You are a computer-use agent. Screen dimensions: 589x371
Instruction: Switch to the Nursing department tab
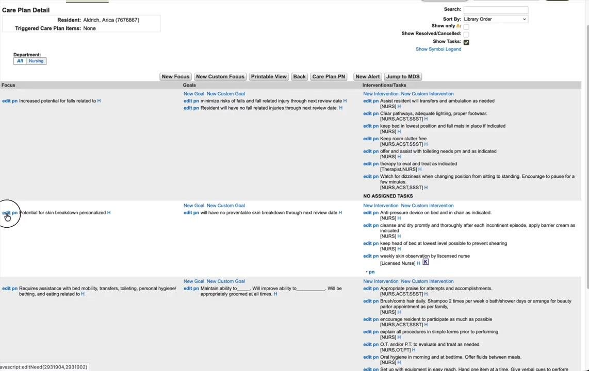[36, 61]
